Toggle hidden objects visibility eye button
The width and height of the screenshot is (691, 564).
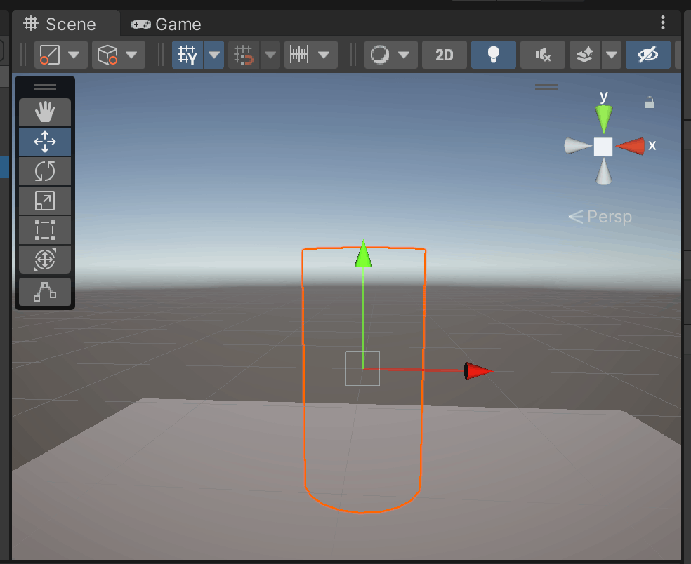[648, 55]
